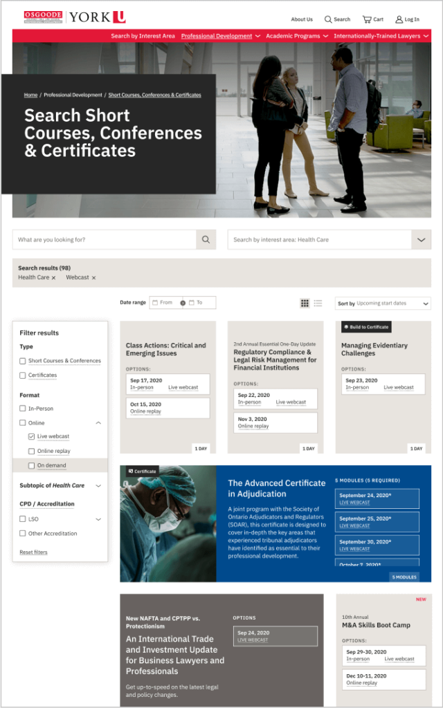This screenshot has width=443, height=708.
Task: Remove the Webcast filter tag
Action: pos(93,278)
